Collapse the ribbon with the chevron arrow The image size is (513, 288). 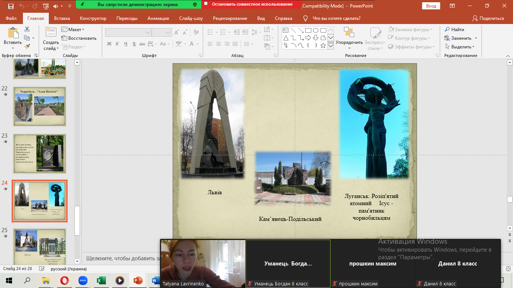click(x=508, y=55)
